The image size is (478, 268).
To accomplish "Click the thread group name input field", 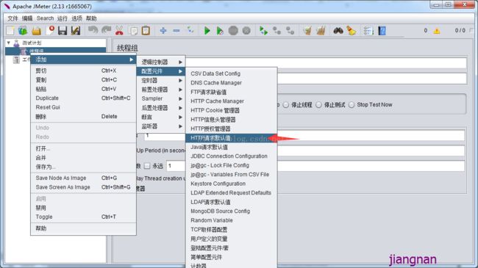I will [x=327, y=63].
